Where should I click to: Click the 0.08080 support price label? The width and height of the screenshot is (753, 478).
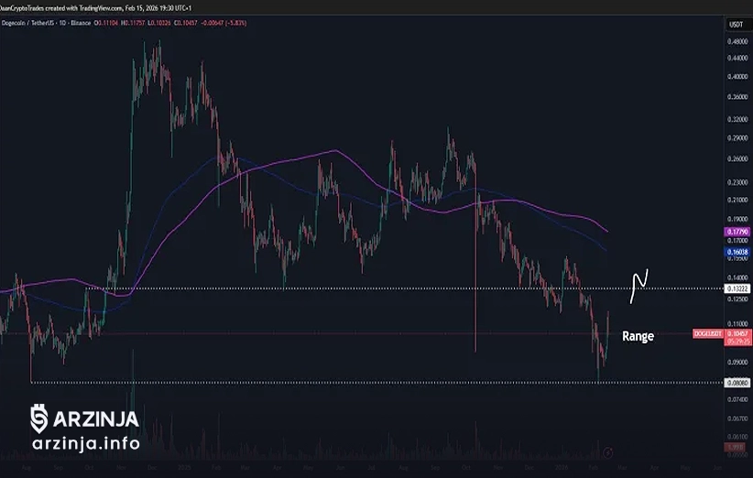pos(737,382)
